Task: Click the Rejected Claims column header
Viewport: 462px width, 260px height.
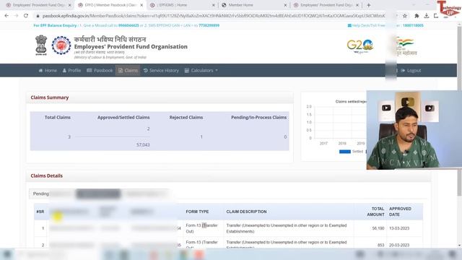Action: point(186,117)
